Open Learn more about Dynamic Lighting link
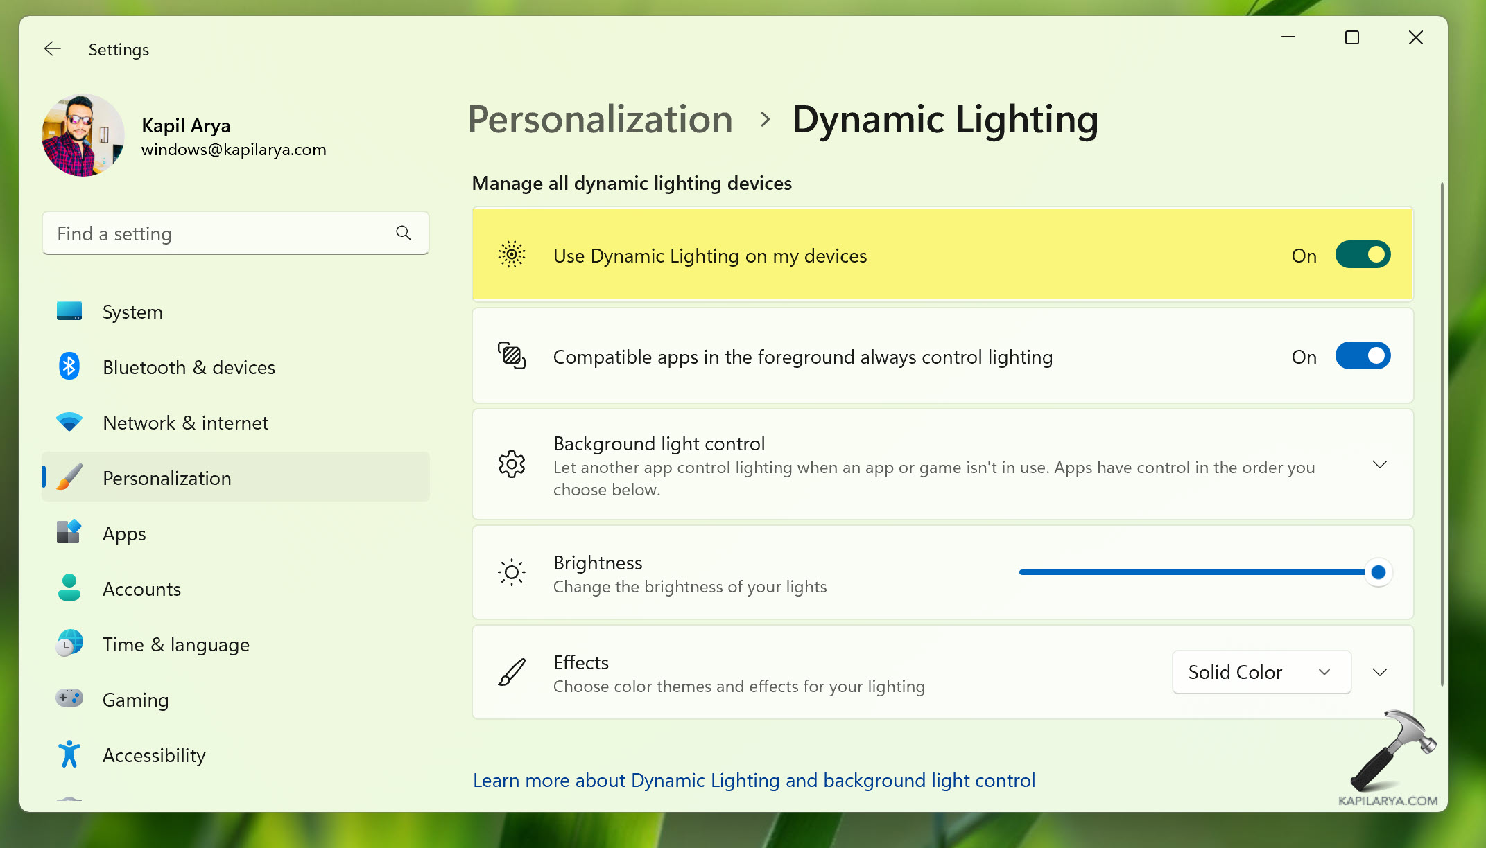 pyautogui.click(x=754, y=780)
